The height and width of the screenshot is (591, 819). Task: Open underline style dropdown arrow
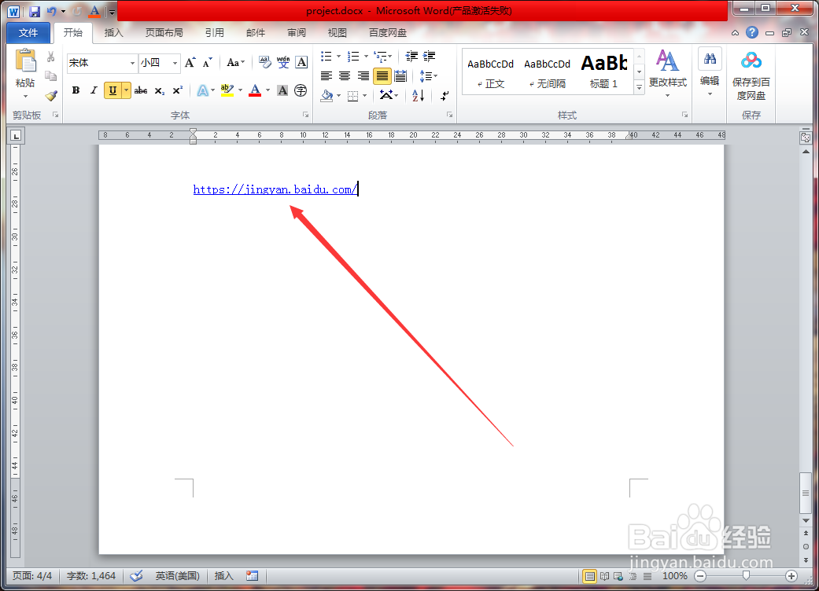click(126, 90)
